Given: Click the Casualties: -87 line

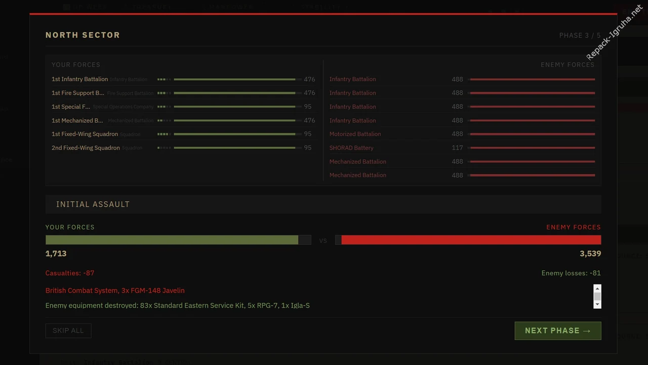Looking at the screenshot, I should click(70, 273).
